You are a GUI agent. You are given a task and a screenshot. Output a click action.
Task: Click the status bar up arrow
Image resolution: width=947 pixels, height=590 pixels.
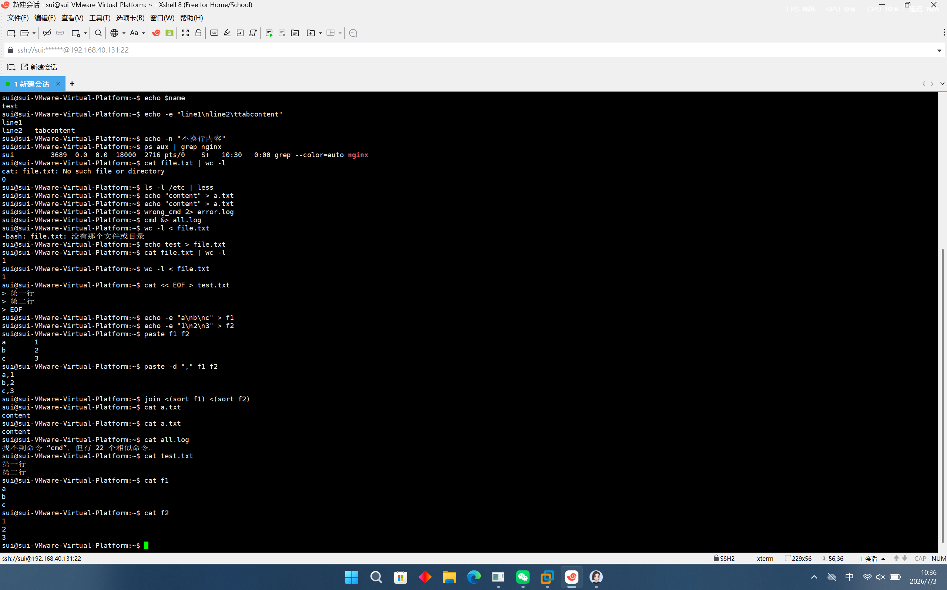coord(896,559)
